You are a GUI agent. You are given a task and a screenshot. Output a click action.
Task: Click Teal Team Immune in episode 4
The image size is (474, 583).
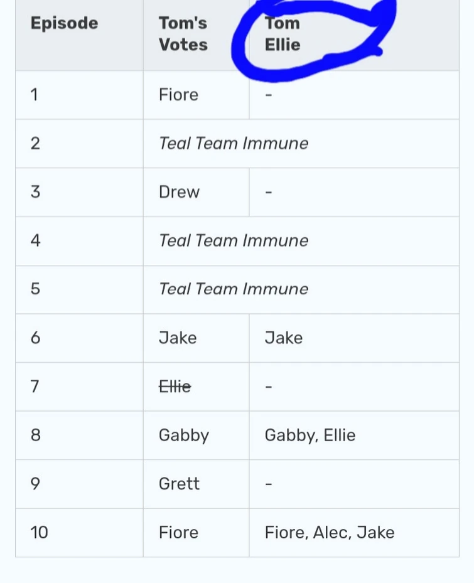point(234,241)
